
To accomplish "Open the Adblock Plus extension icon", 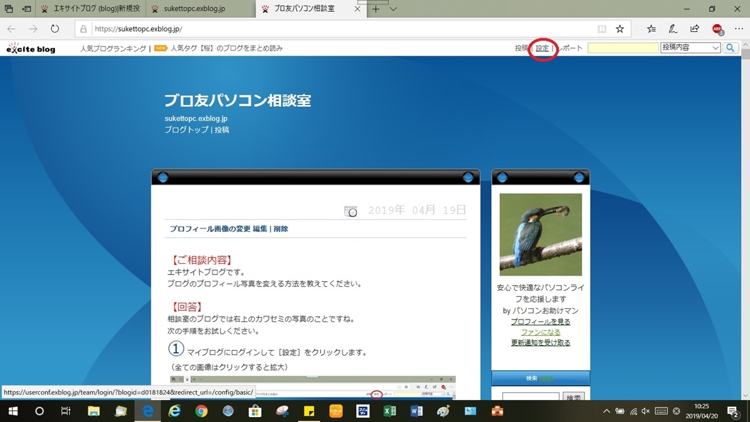I will (717, 29).
